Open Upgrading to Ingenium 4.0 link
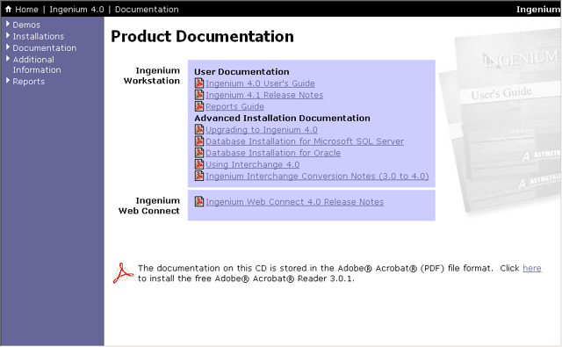562x347 pixels. coord(262,130)
